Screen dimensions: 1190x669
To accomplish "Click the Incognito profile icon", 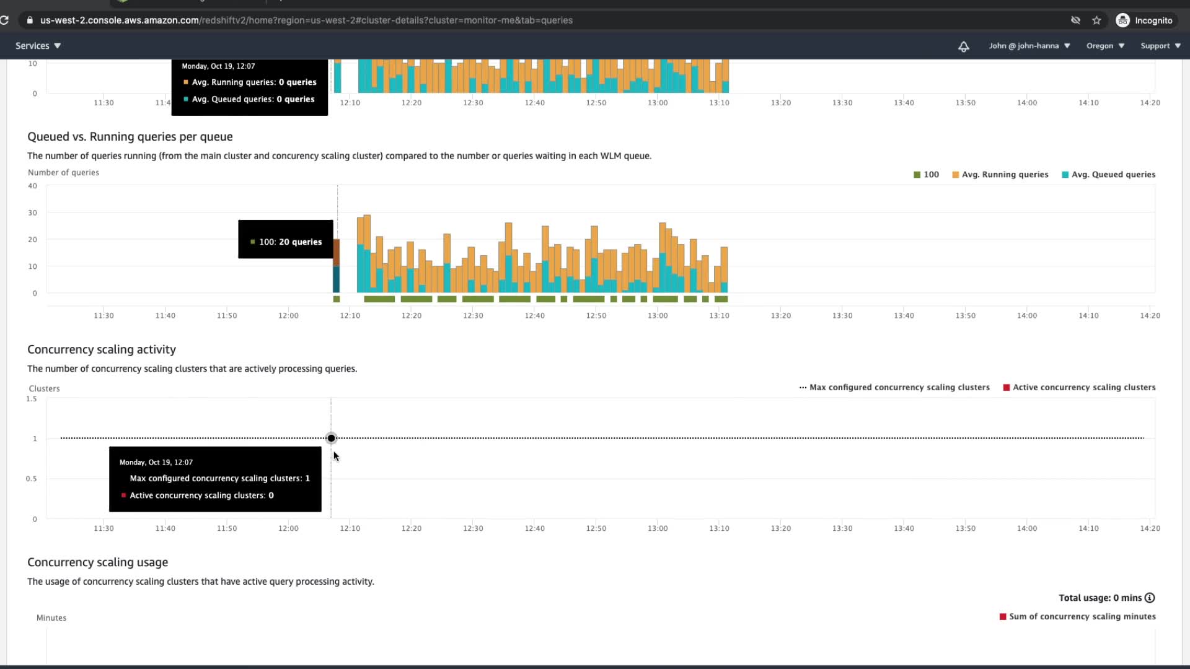I will click(x=1122, y=20).
